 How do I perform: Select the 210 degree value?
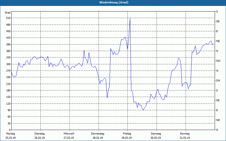point(8,84)
